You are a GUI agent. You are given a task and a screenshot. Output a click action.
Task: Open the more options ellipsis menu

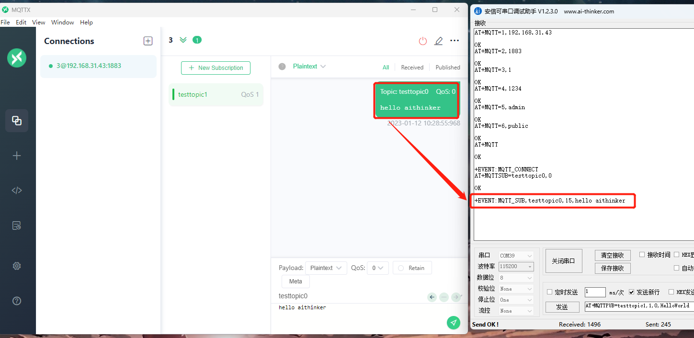pyautogui.click(x=454, y=41)
